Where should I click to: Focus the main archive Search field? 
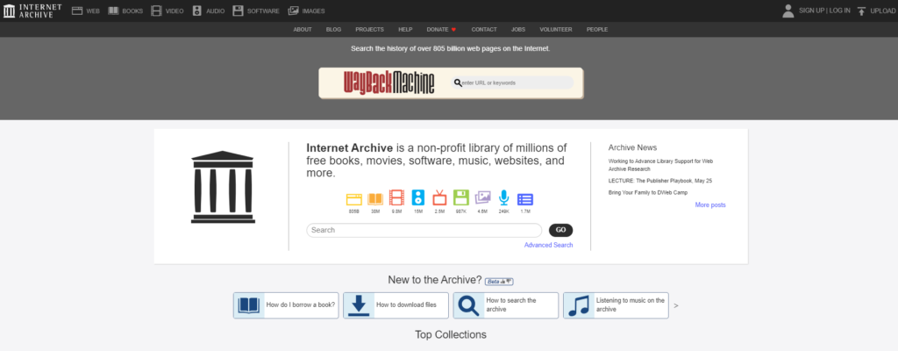point(424,230)
